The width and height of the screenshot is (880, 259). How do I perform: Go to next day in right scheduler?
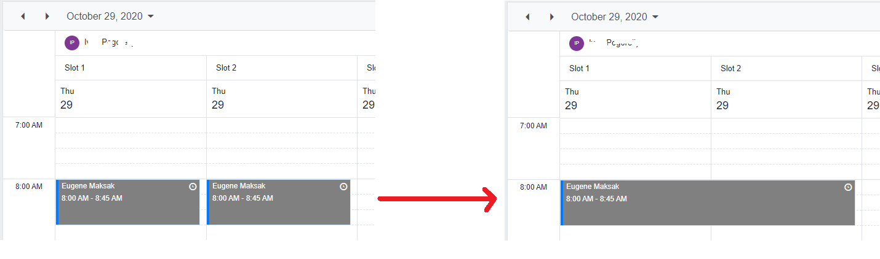tap(552, 17)
